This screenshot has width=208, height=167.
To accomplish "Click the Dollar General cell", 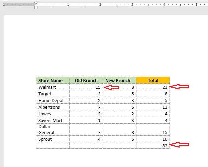I will 53,129.
